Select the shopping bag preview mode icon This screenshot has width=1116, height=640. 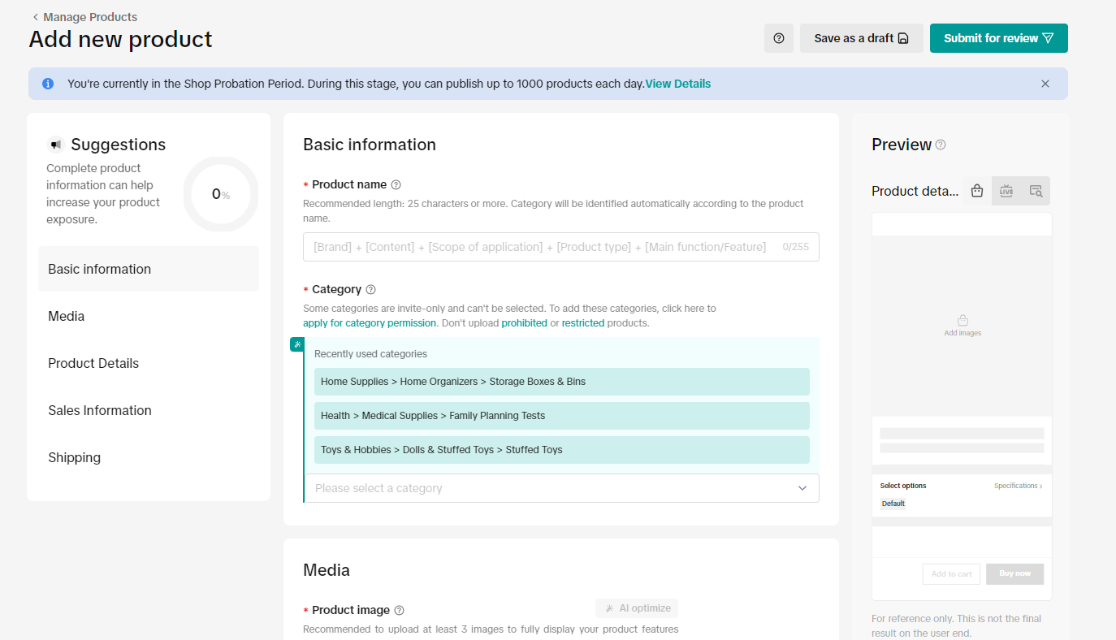[977, 191]
